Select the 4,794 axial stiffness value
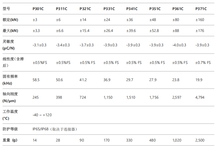The image size is (217, 149). click(x=200, y=97)
